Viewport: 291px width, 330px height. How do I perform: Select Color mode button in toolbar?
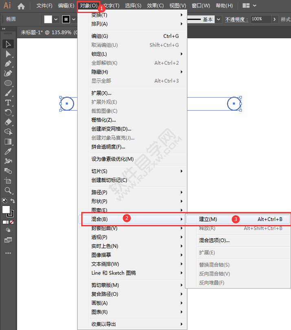pyautogui.click(x=4, y=222)
